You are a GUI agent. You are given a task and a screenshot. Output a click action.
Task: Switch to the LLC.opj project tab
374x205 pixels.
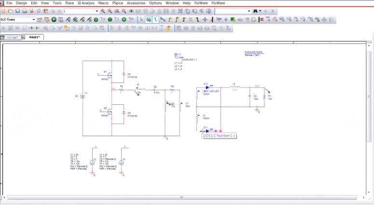(12, 37)
